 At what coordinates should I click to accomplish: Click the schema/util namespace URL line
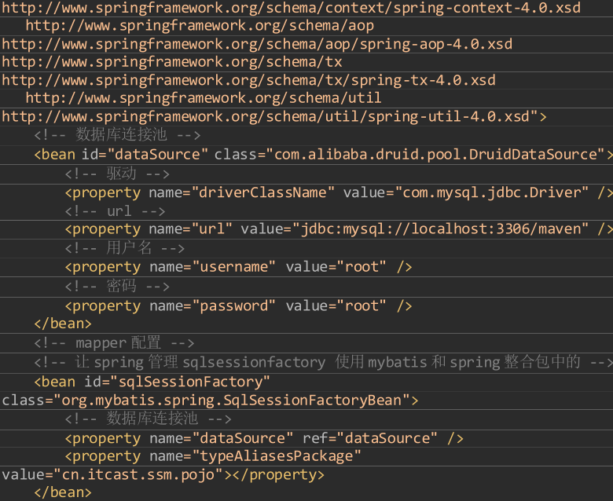coord(204,98)
